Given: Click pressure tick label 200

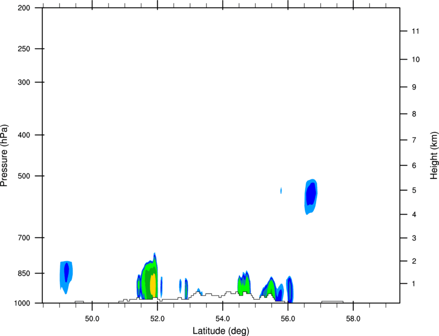Looking at the screenshot, I should point(24,8).
